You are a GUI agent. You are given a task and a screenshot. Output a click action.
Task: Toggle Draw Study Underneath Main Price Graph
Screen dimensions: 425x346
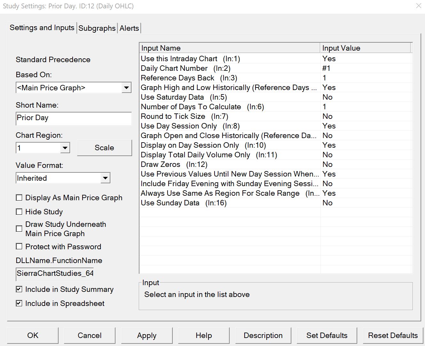pos(19,229)
